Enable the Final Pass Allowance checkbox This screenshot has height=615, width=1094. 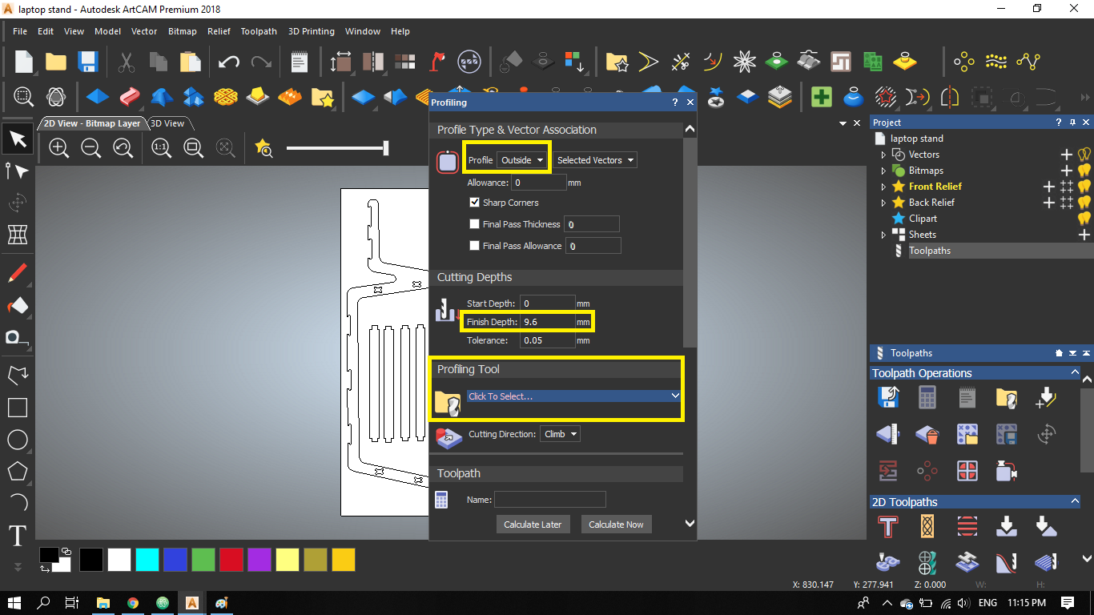(x=474, y=246)
